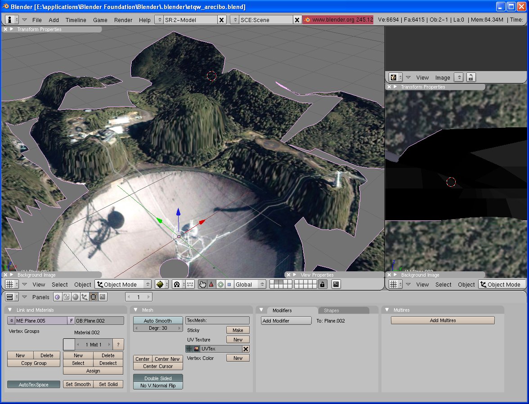This screenshot has width=529, height=404.
Task: Select the scale manipulator square icon
Action: [229, 284]
